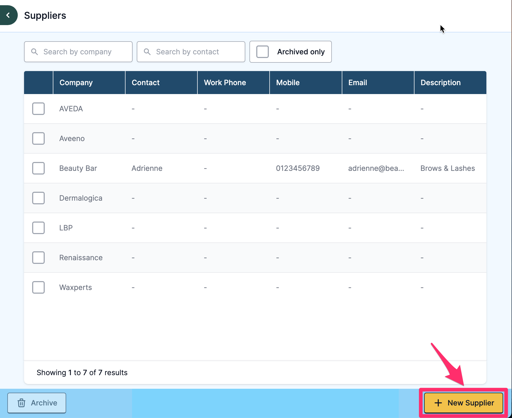Open the Waxperts supplier name
The height and width of the screenshot is (418, 512).
point(76,287)
